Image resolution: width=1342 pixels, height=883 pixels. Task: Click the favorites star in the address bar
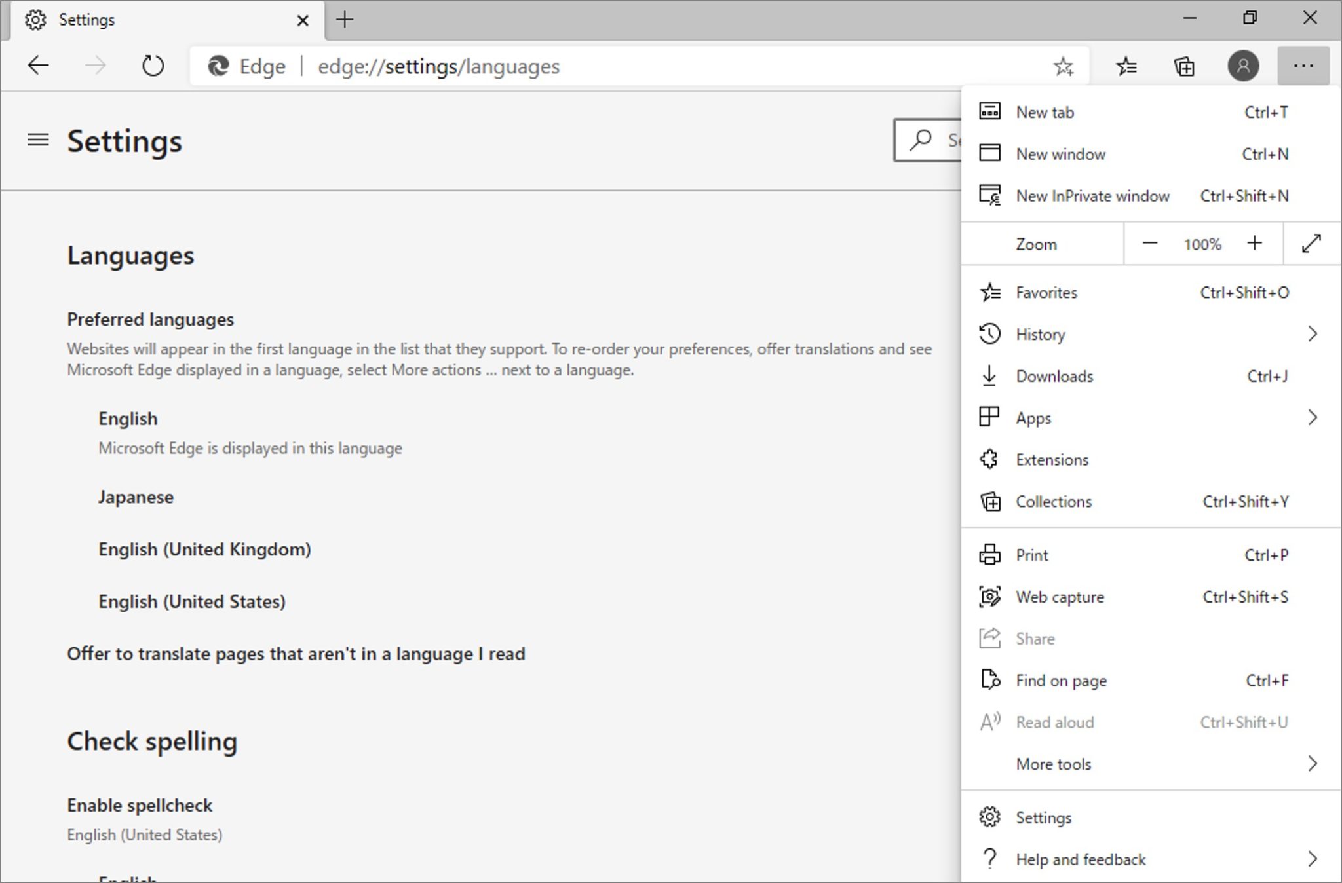click(1064, 66)
